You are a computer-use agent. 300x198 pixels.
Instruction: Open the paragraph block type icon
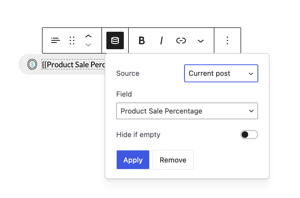pyautogui.click(x=55, y=40)
